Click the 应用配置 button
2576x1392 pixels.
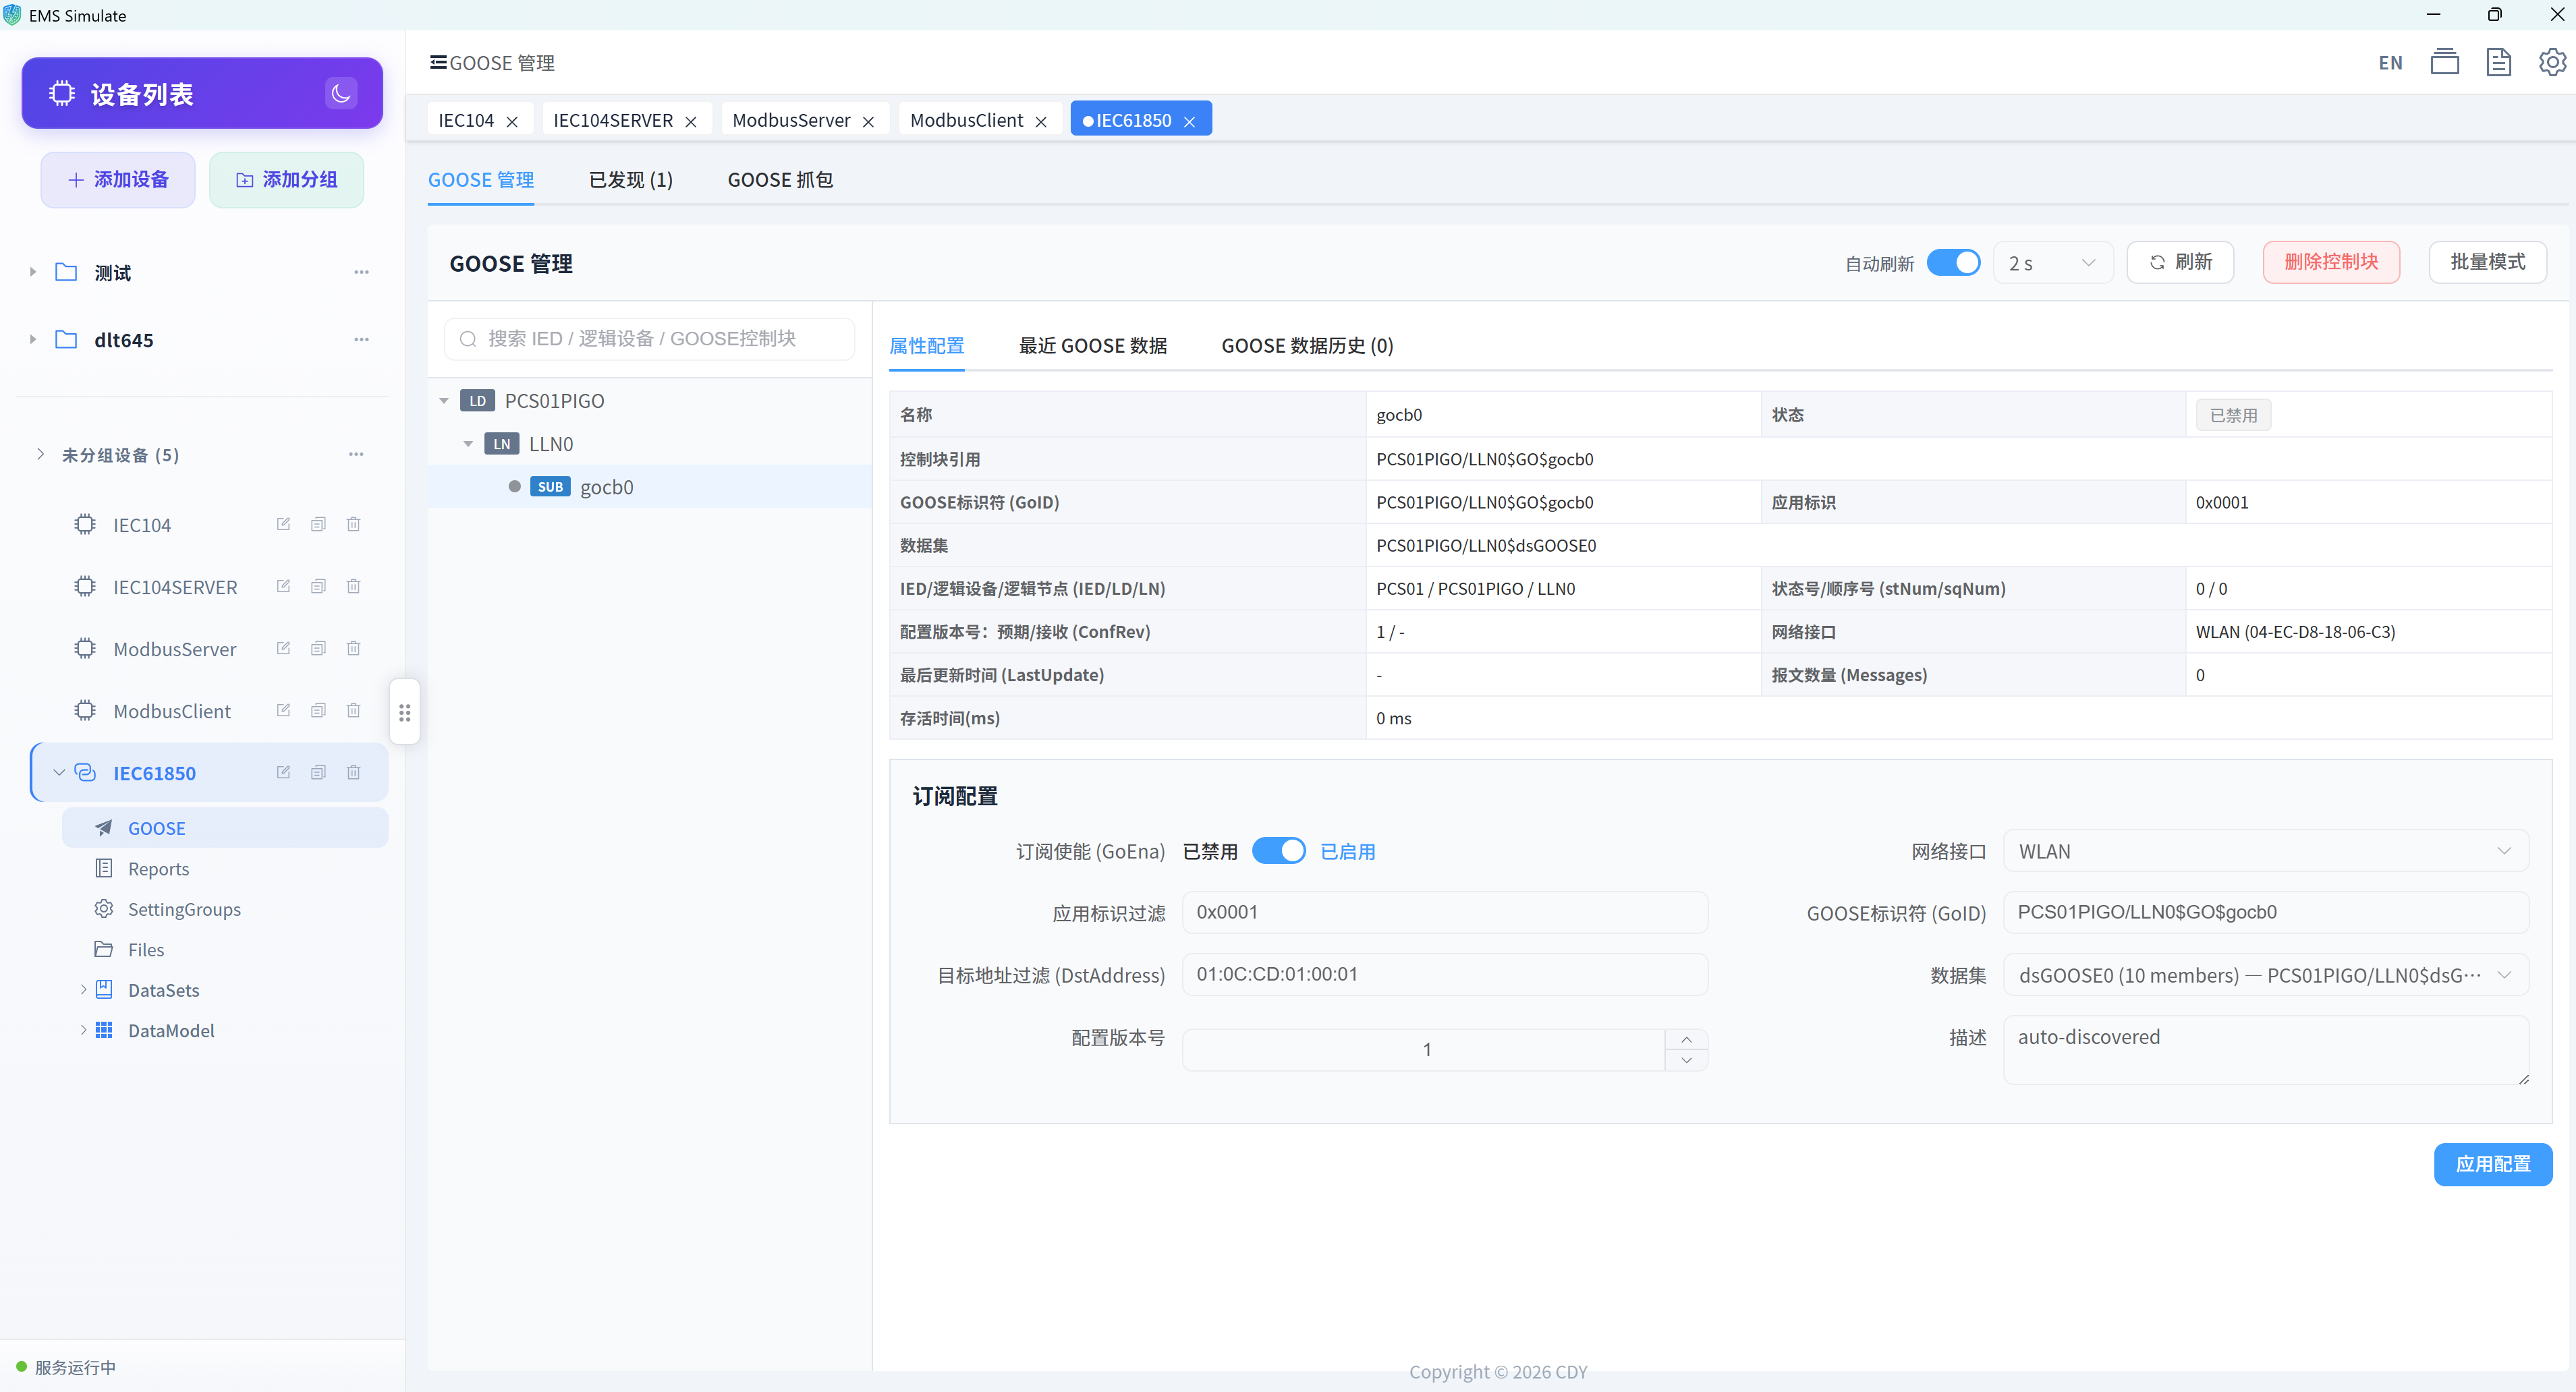click(2492, 1164)
